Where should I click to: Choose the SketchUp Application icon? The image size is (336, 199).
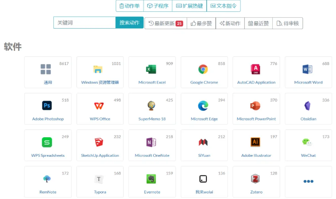pyautogui.click(x=99, y=142)
